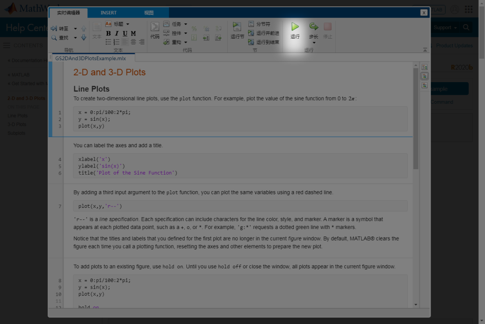This screenshot has width=485, height=324.
Task: Click code line plot(x,y,'r--')
Action: [100, 206]
